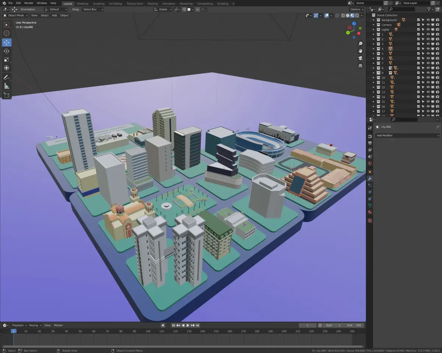
Task: Switch to the UV Editing workspace tab
Action: [x=115, y=4]
